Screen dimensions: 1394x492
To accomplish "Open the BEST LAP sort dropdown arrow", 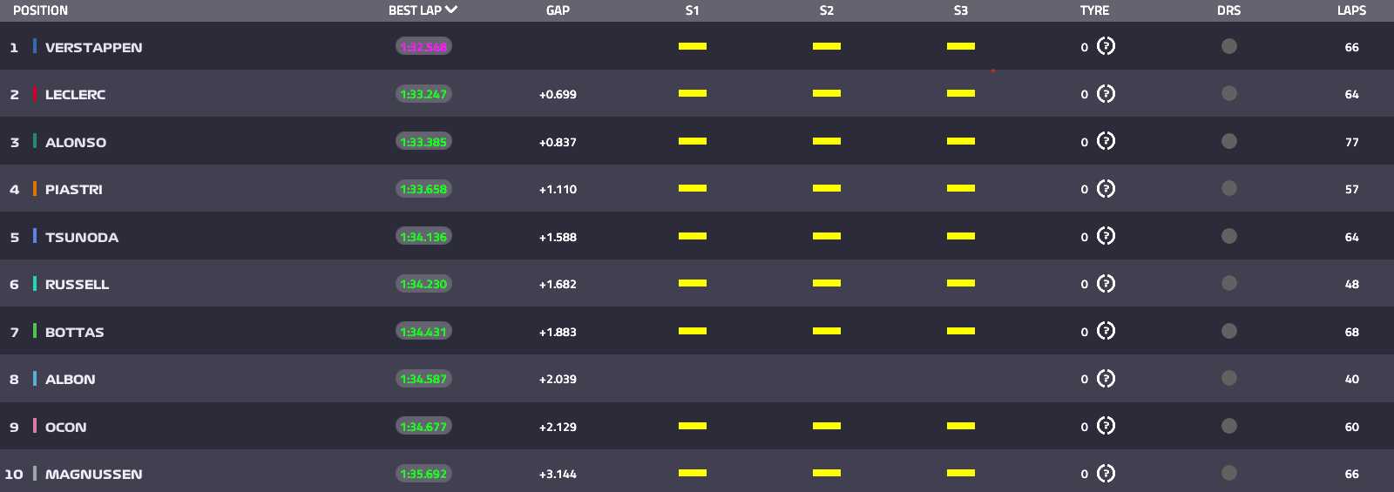I will coord(451,10).
